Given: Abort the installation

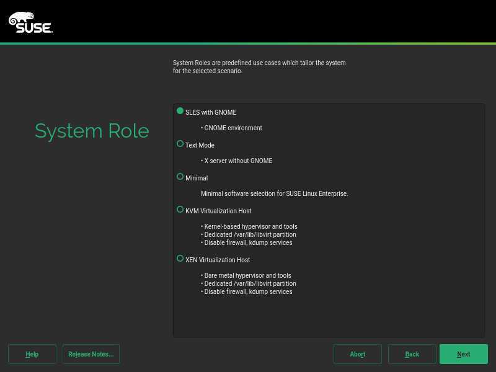Looking at the screenshot, I should point(358,354).
